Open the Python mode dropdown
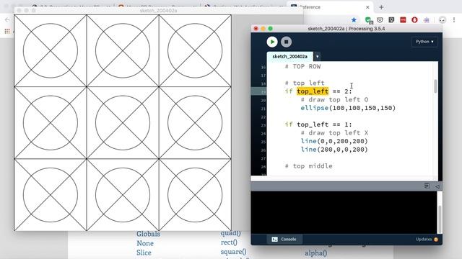This screenshot has height=259, width=462. tap(424, 42)
